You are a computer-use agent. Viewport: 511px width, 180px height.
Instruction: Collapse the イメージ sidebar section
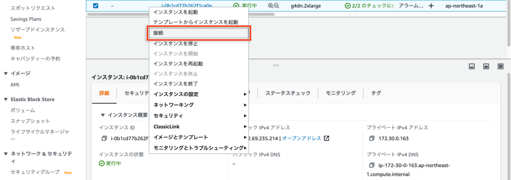click(6, 74)
